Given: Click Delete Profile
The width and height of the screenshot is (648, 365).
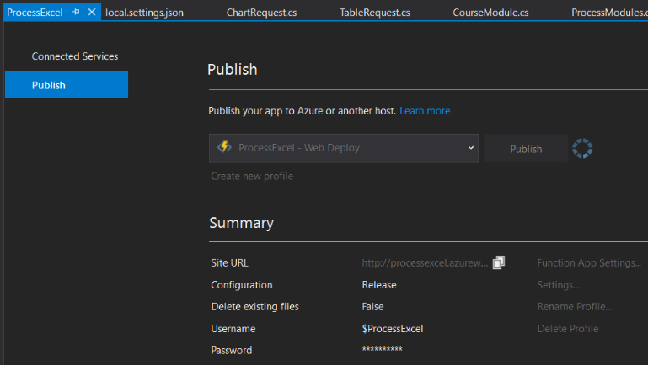Looking at the screenshot, I should click(568, 329).
